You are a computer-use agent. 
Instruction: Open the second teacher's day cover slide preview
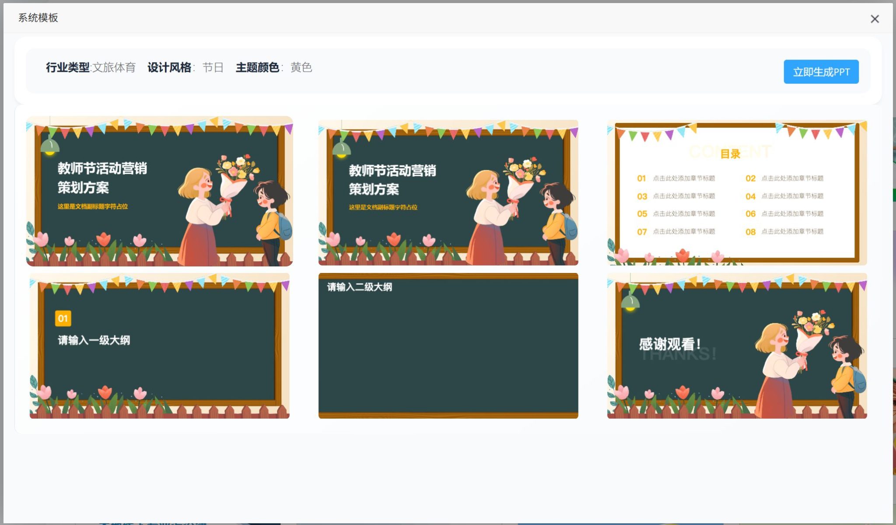click(448, 191)
